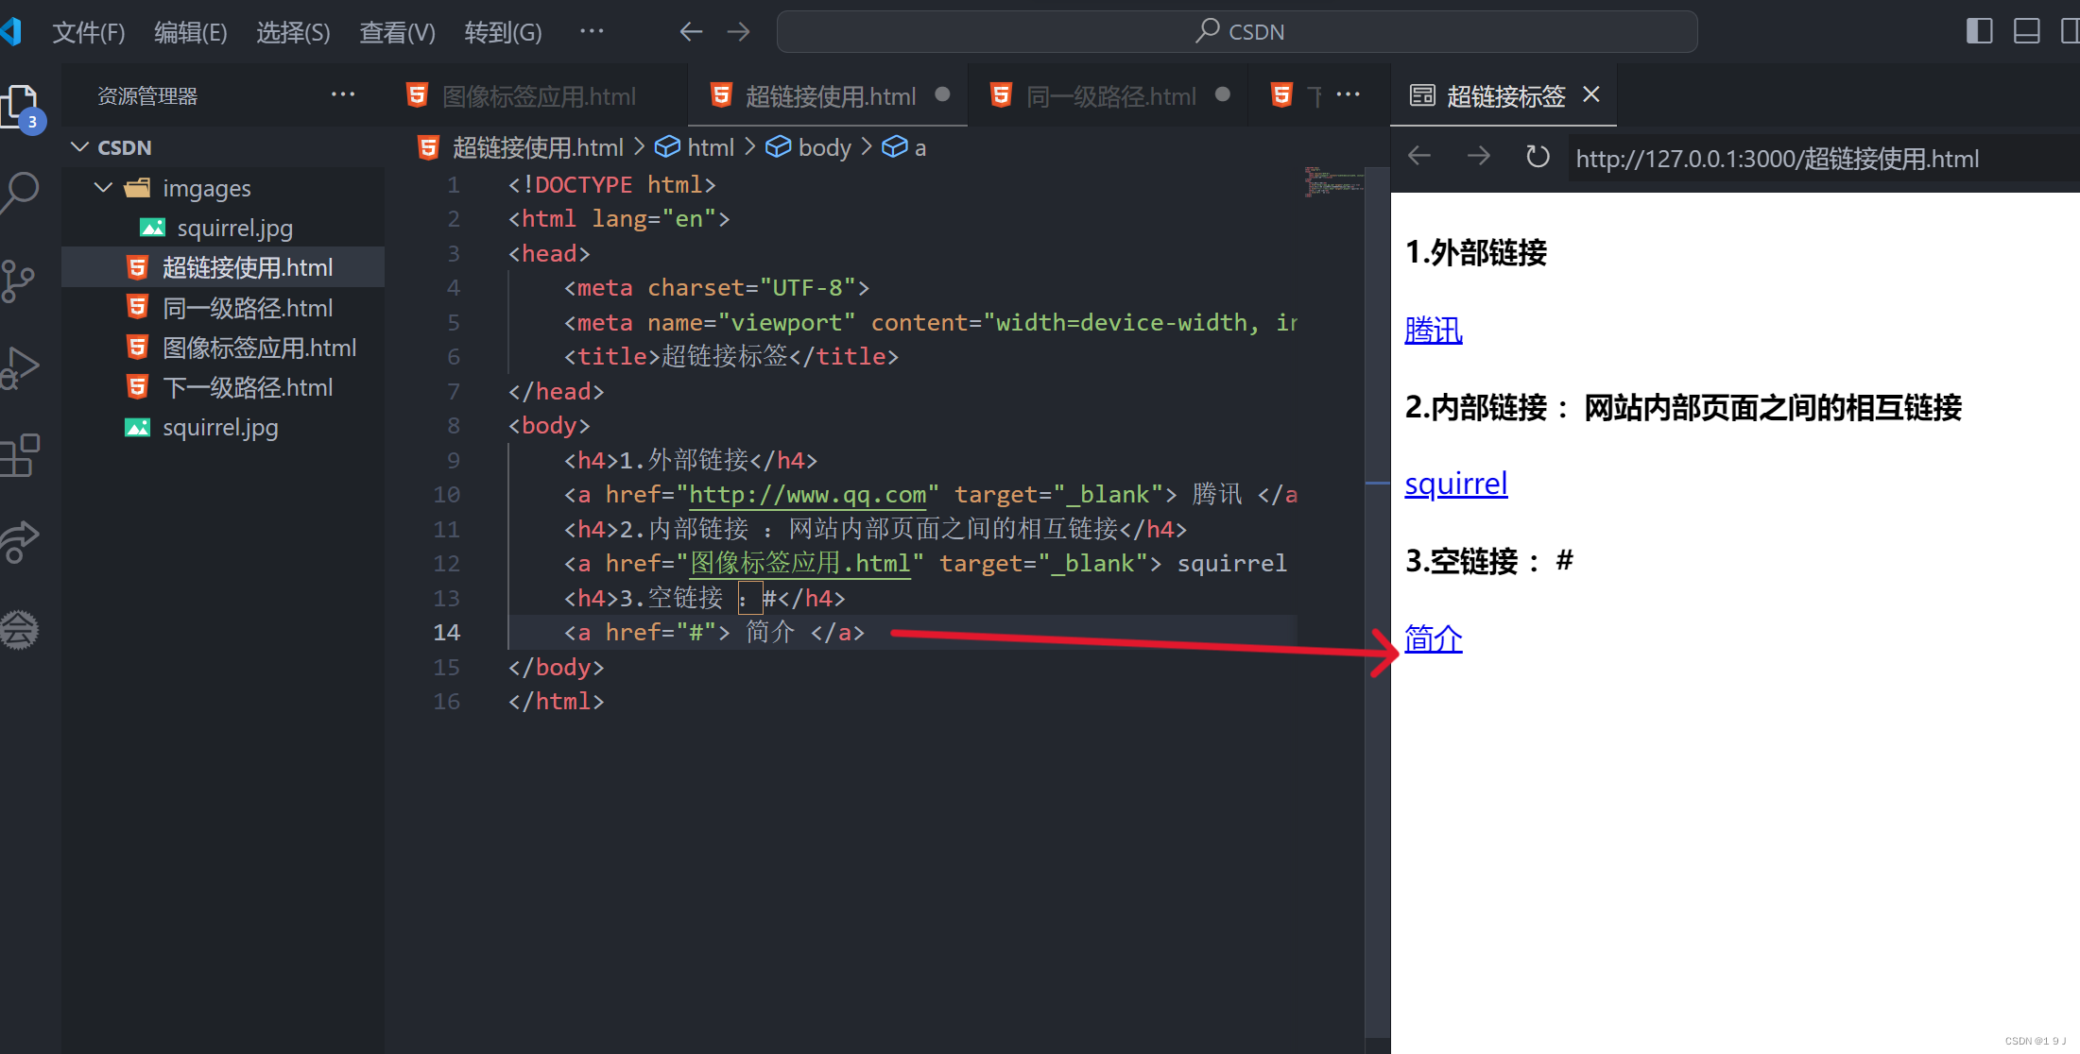Click the 腾讯 link in preview
The height and width of the screenshot is (1054, 2080).
click(x=1433, y=331)
